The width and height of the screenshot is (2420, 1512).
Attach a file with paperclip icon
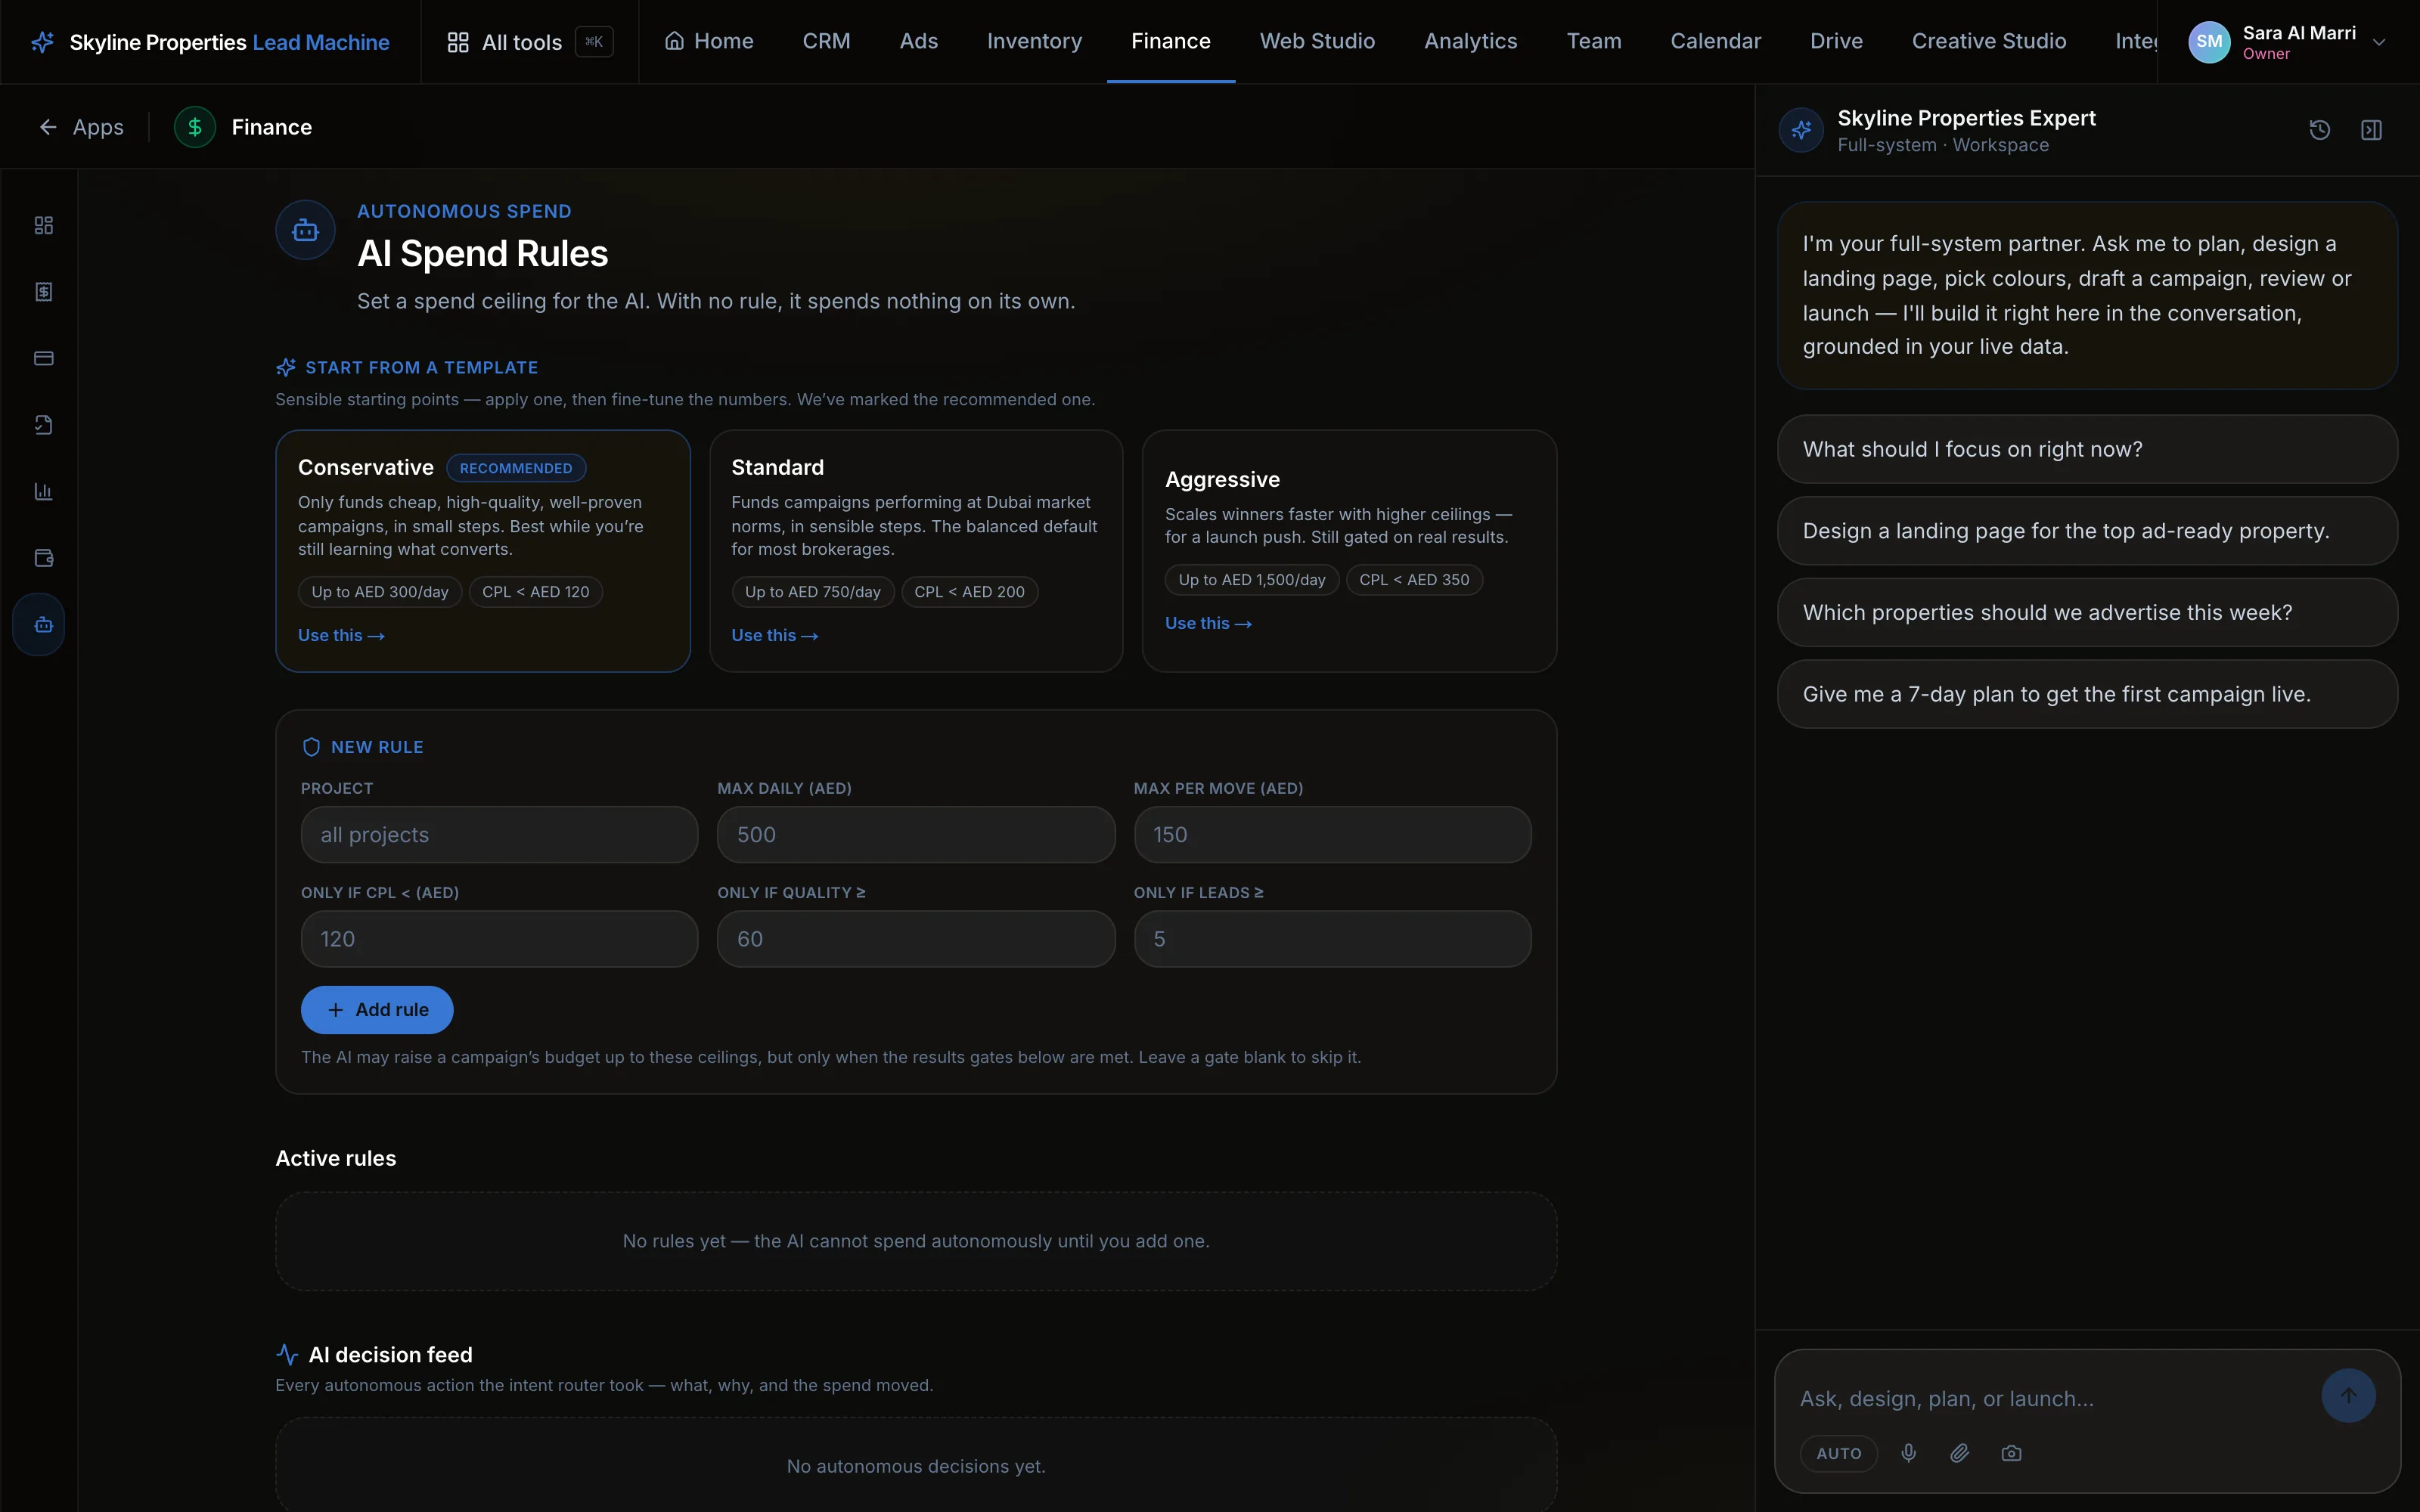click(x=1959, y=1453)
